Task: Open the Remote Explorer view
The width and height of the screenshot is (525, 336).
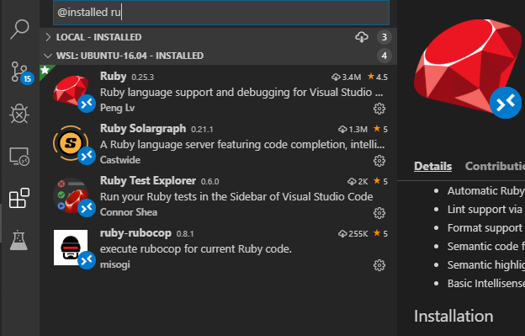Action: click(x=19, y=156)
